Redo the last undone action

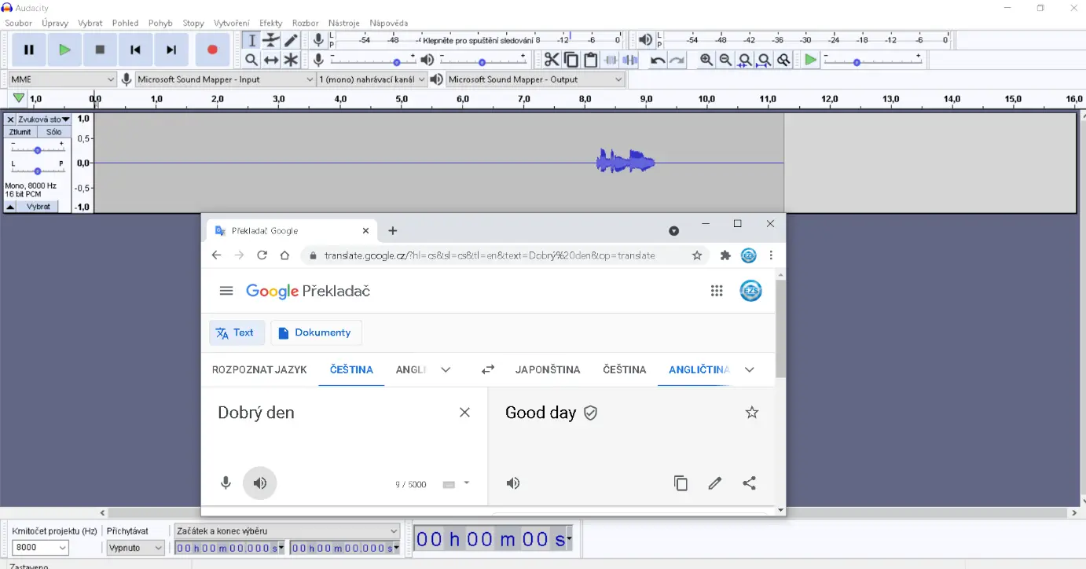coord(677,60)
